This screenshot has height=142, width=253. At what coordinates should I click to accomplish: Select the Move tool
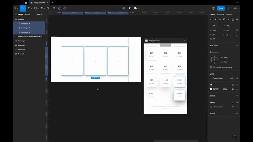click(x=22, y=8)
